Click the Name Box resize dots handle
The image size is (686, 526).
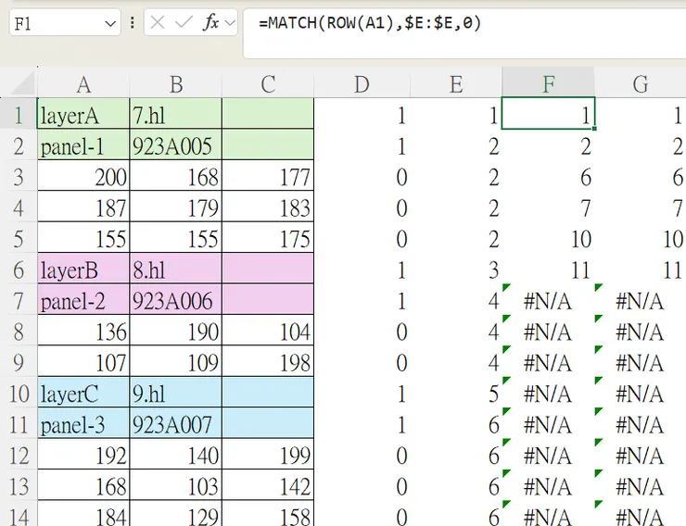[133, 23]
